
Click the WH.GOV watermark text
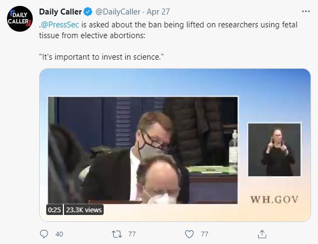[274, 199]
